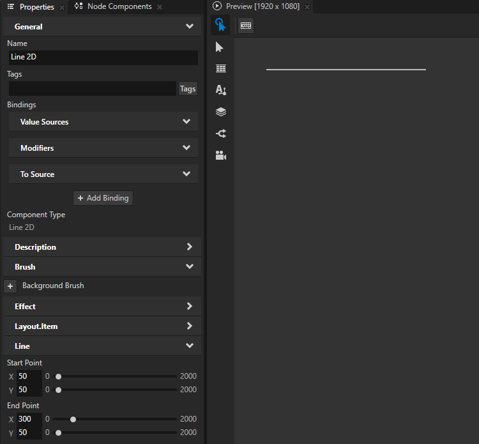Image resolution: width=479 pixels, height=444 pixels.
Task: Expand the Description section
Action: point(189,247)
